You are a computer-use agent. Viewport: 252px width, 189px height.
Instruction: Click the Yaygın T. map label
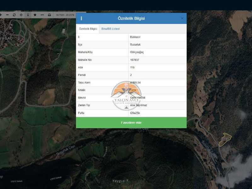(121, 181)
